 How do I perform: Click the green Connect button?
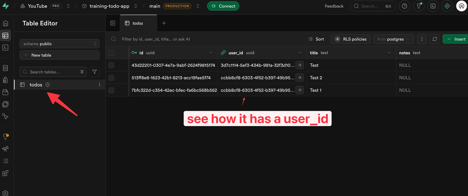[223, 6]
